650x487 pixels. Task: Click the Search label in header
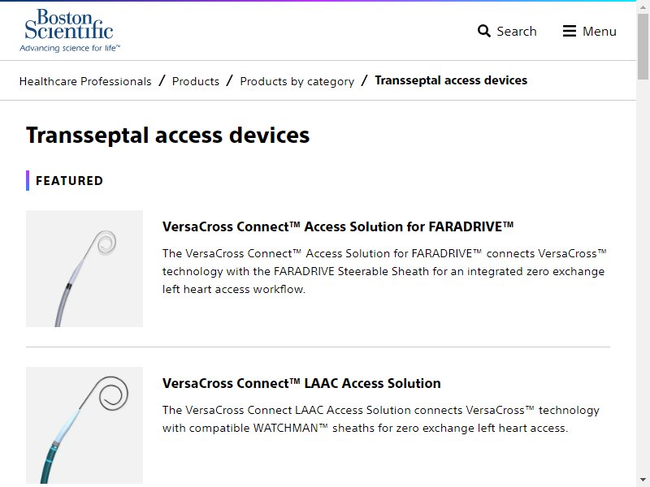point(517,31)
